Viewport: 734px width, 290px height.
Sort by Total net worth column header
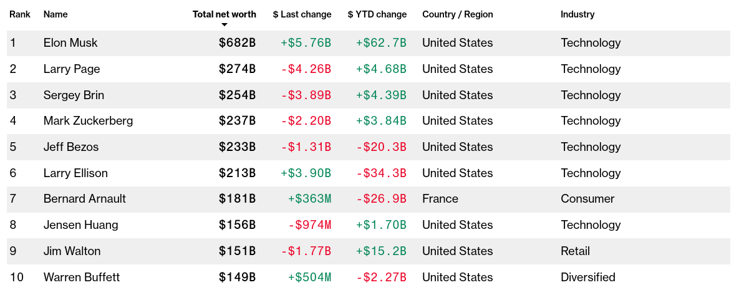(x=224, y=14)
